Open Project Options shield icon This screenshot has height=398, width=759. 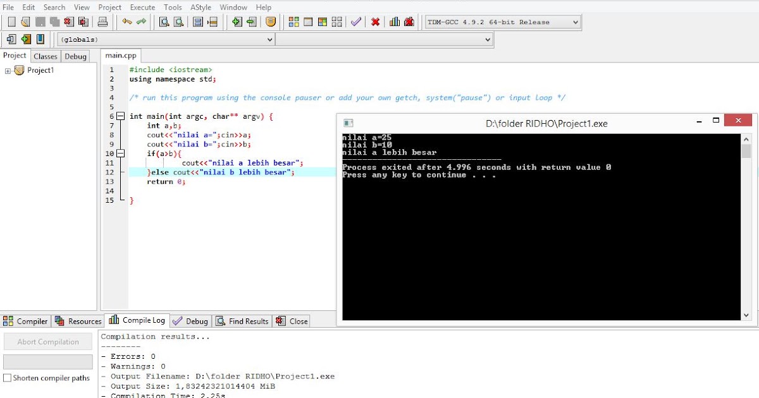tap(271, 22)
